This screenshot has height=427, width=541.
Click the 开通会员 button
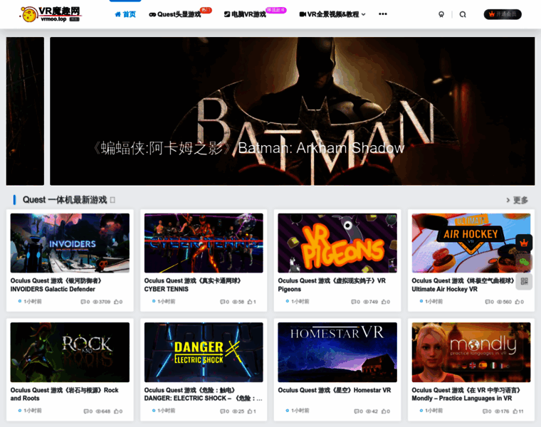tap(503, 14)
